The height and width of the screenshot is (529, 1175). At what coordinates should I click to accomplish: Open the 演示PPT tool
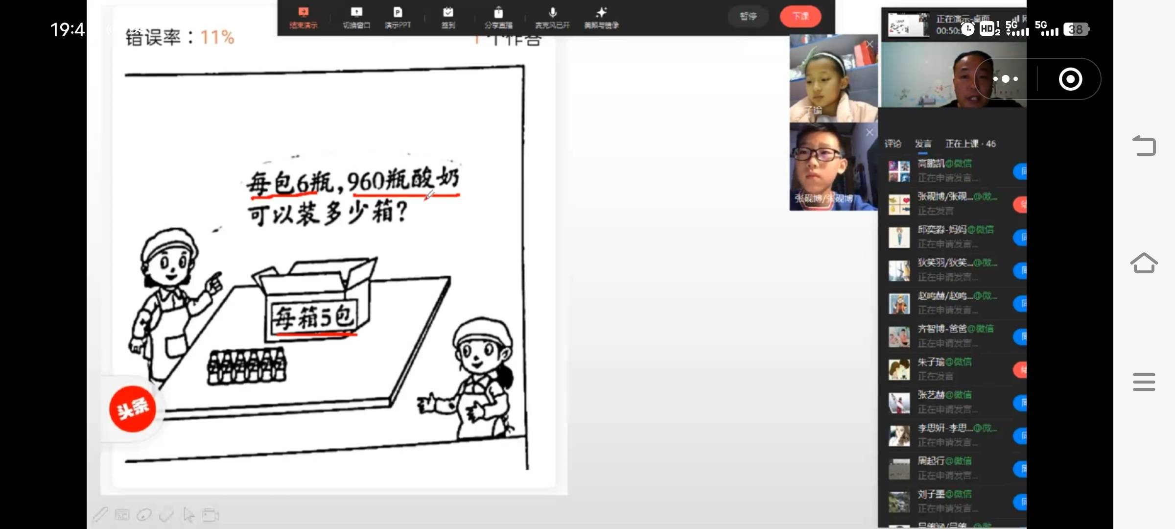[398, 17]
